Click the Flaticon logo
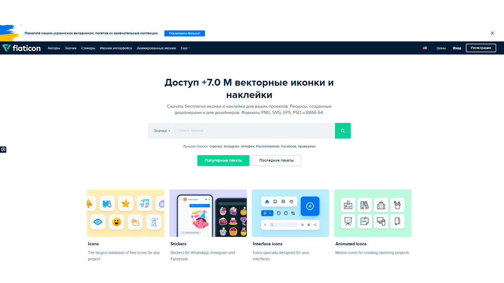 pos(21,48)
